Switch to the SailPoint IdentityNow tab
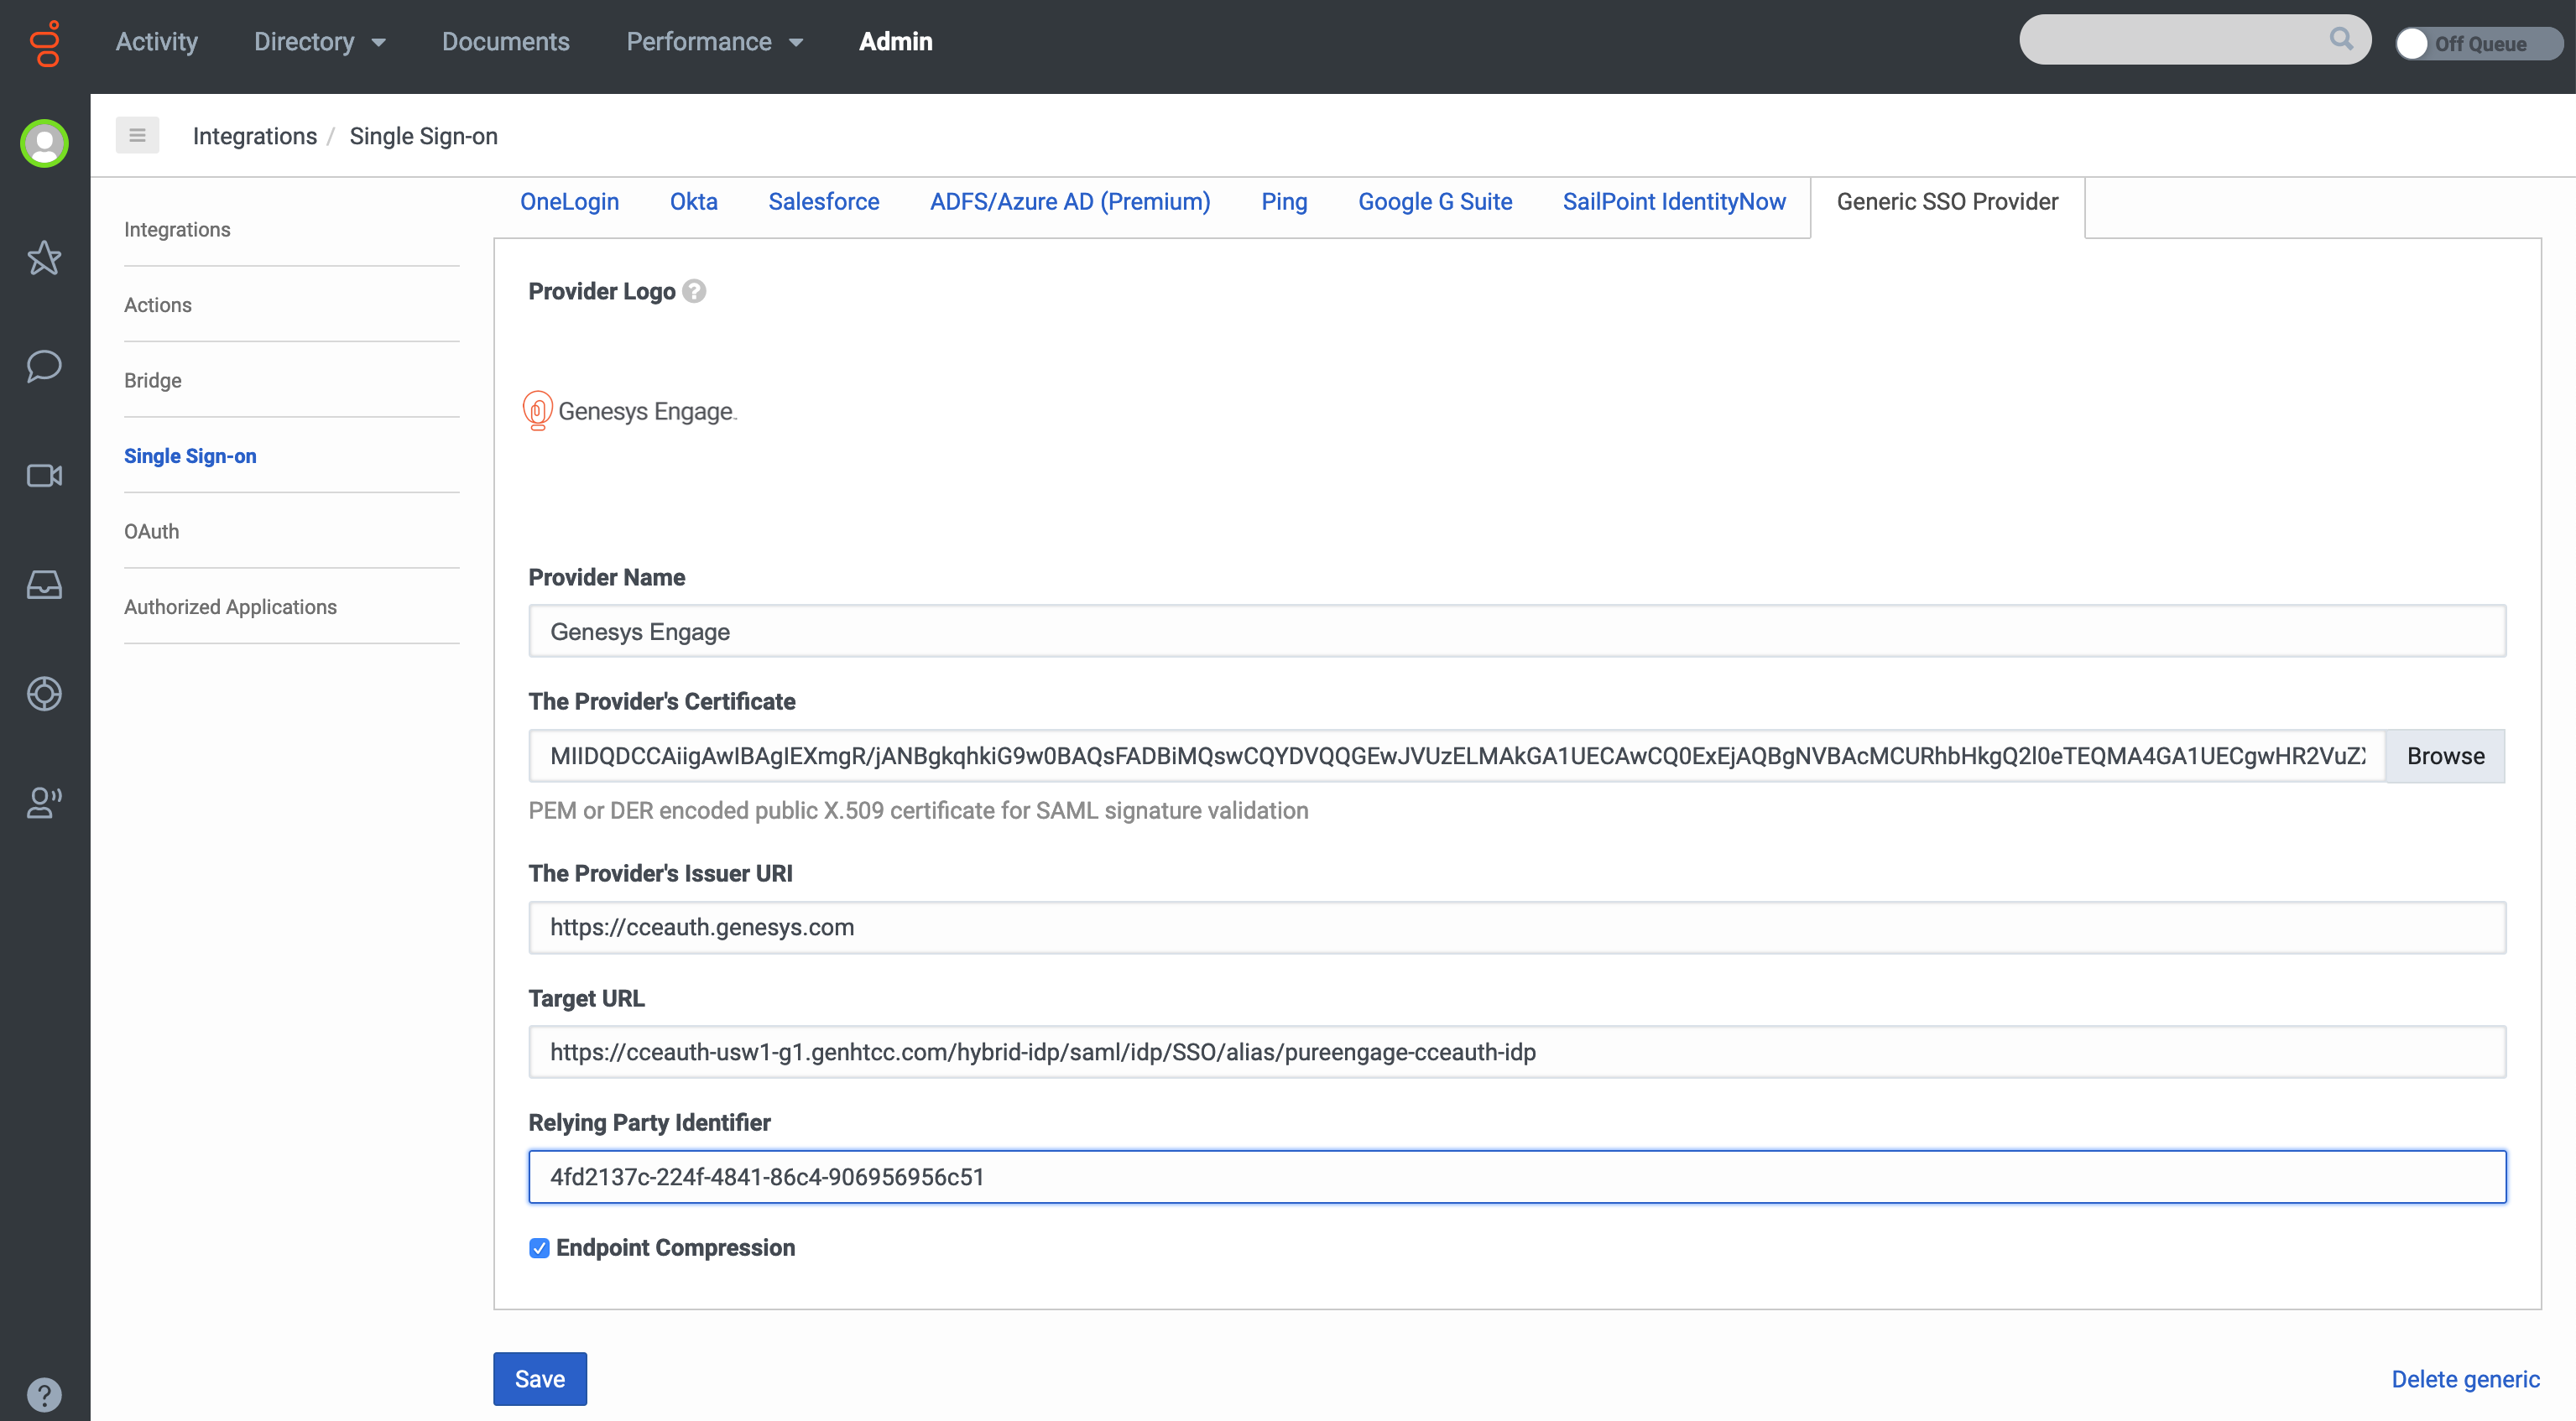The width and height of the screenshot is (2576, 1421). coord(1674,202)
